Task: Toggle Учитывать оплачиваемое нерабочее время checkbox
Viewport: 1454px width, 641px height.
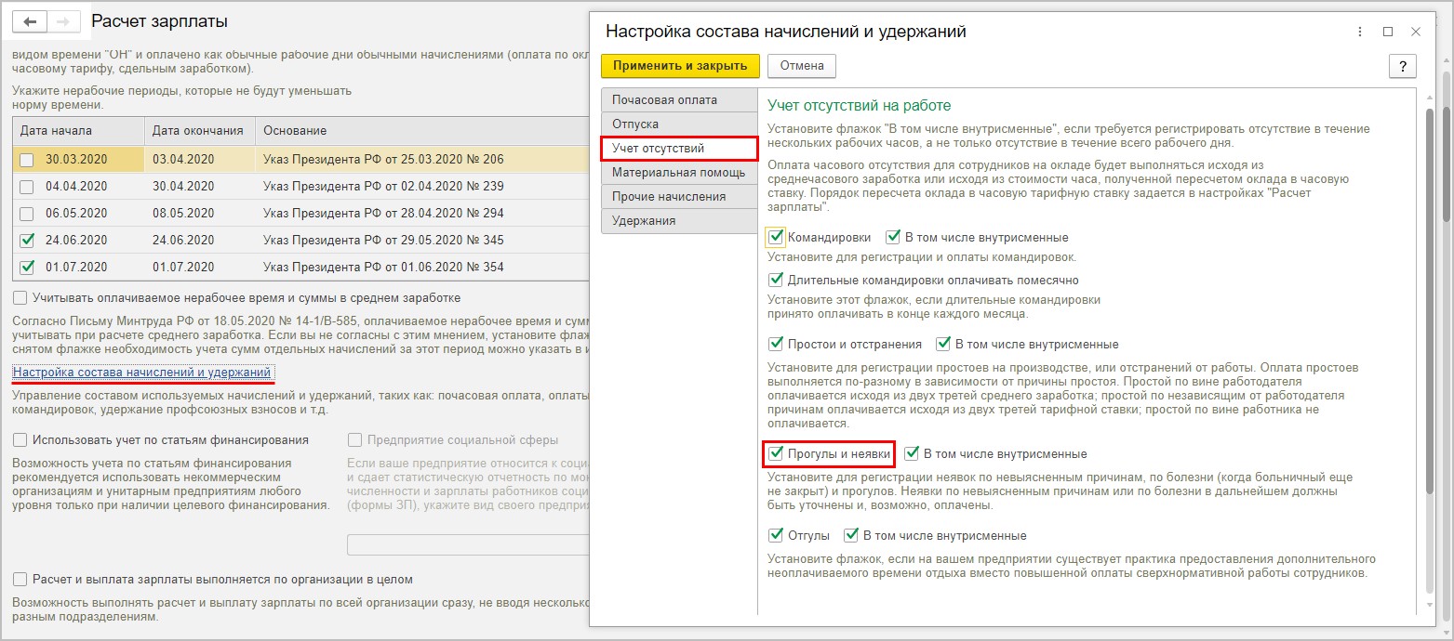Action: 20,298
